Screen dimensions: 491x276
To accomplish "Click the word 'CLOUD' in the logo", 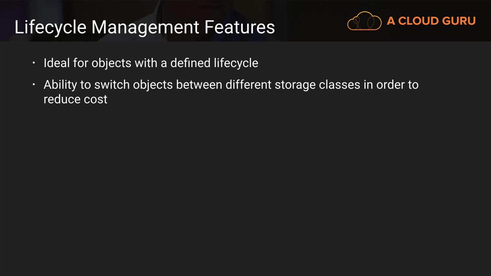I will [x=418, y=21].
